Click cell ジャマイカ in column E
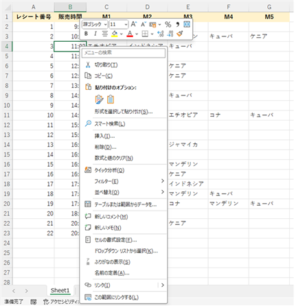Image resolution: width=296 pixels, height=308 pixels. click(x=188, y=145)
